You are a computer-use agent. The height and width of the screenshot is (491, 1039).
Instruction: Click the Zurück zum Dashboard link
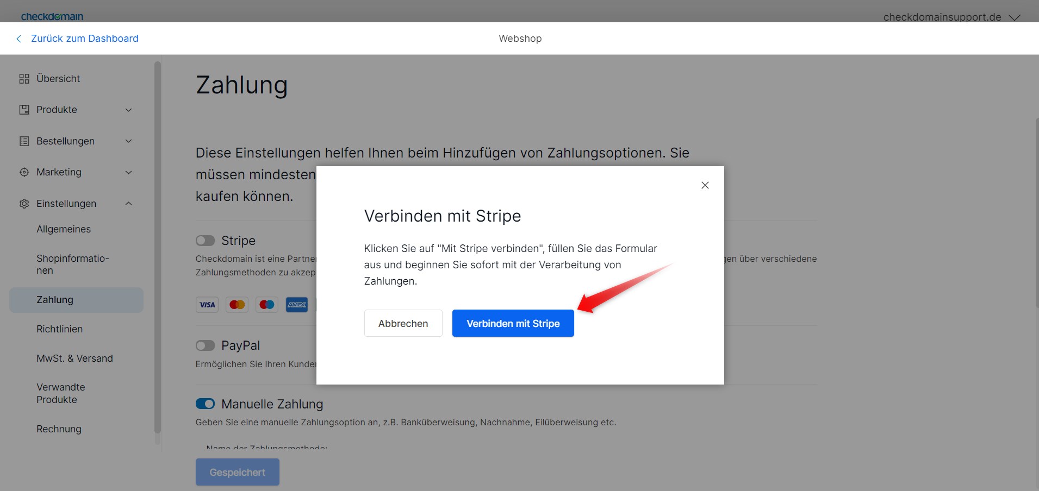85,38
